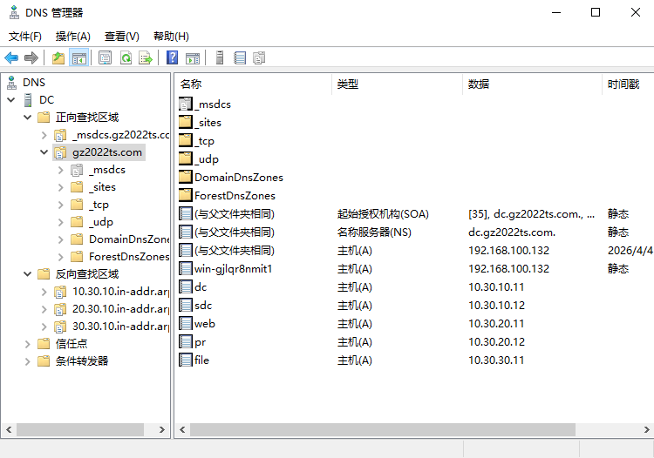This screenshot has height=458, width=654.
Task: Expand the 10.30.10.in-addr.arpa reverse zone
Action: coord(44,292)
